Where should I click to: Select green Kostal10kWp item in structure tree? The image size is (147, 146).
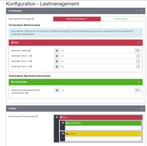[x=103, y=123]
